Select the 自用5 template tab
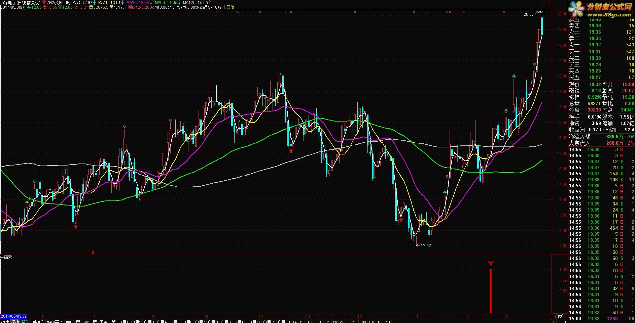The height and width of the screenshot is (323, 635). [x=174, y=321]
